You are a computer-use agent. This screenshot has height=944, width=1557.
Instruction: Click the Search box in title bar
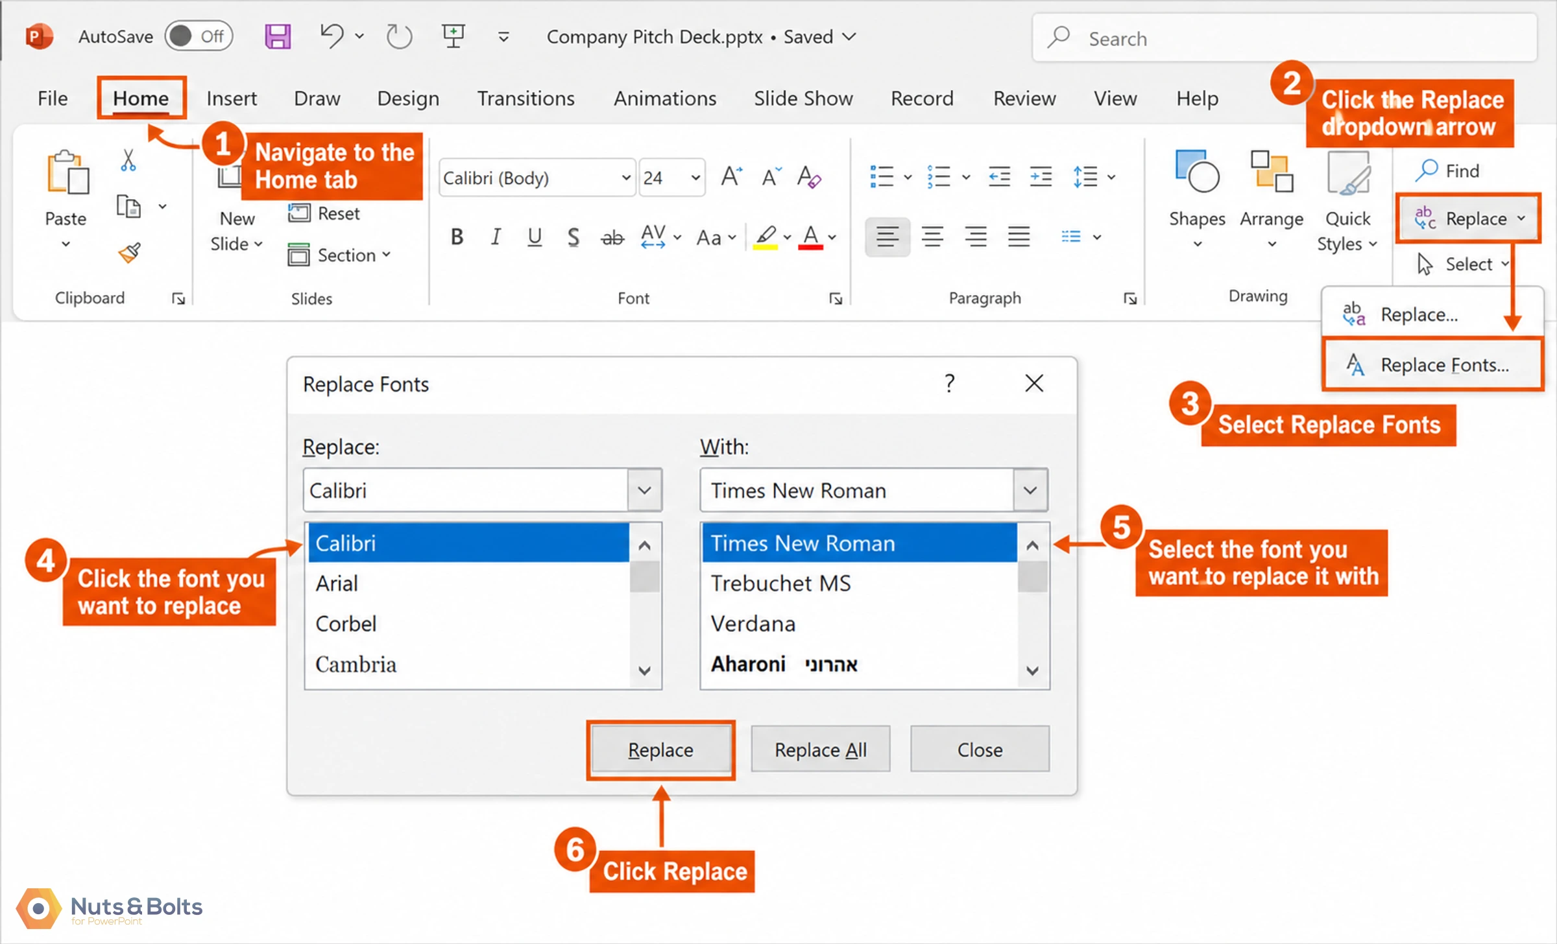click(1285, 38)
